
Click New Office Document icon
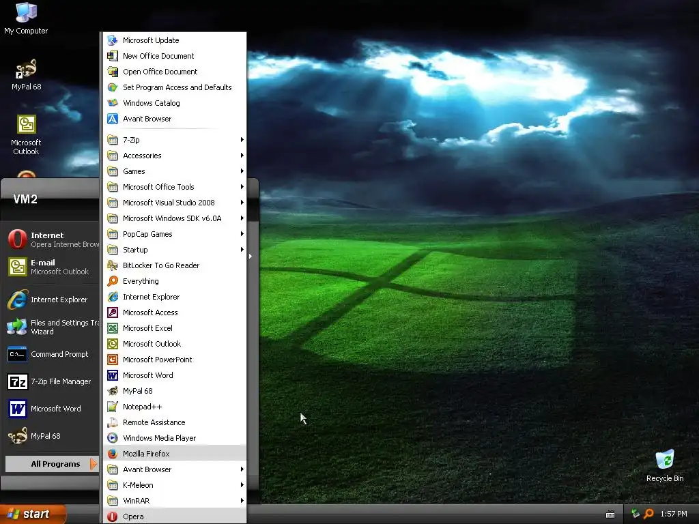click(x=113, y=56)
